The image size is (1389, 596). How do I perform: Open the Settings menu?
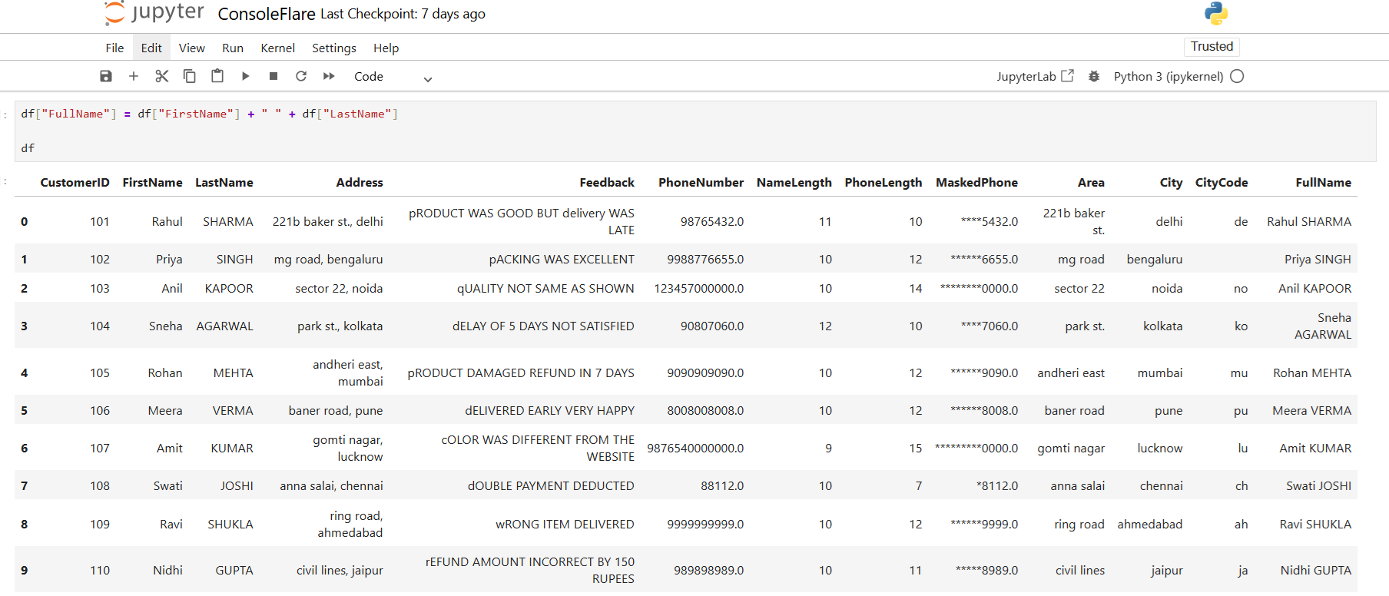point(334,48)
